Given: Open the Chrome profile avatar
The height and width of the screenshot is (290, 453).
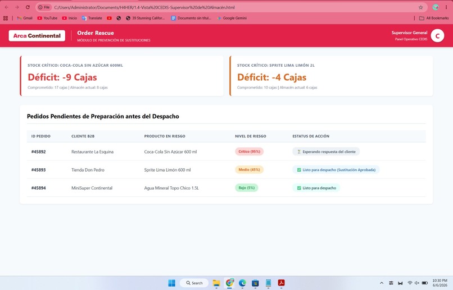Looking at the screenshot, I should click(x=436, y=7).
